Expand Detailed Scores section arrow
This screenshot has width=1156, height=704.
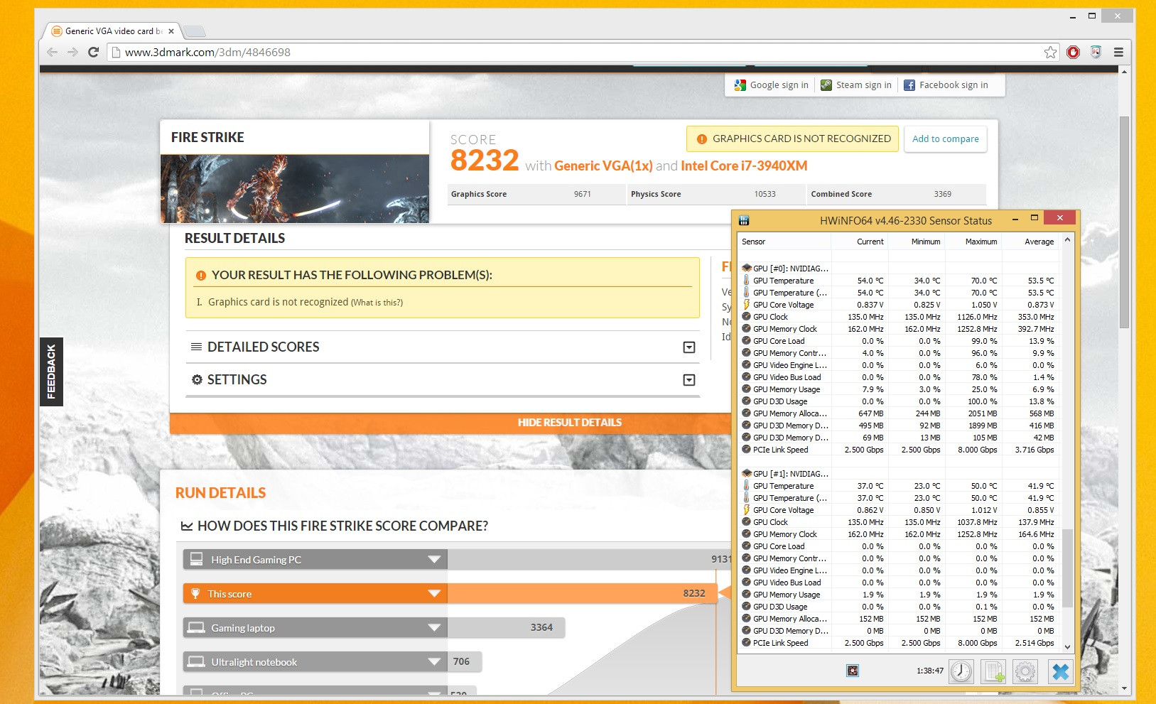[x=689, y=347]
